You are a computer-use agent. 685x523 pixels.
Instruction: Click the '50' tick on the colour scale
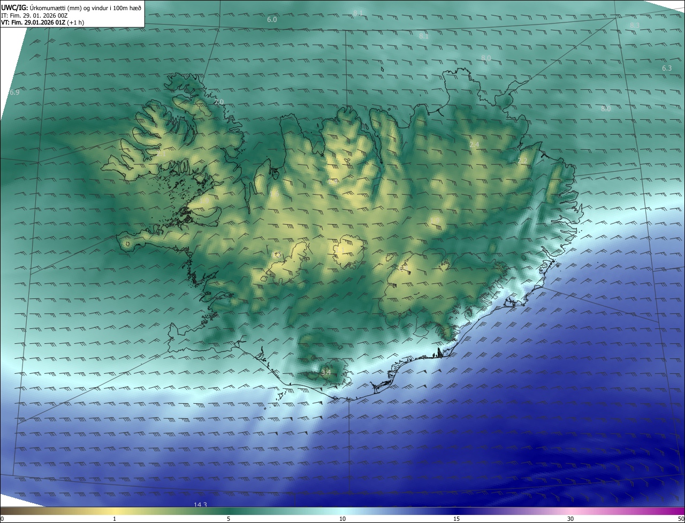(681, 519)
